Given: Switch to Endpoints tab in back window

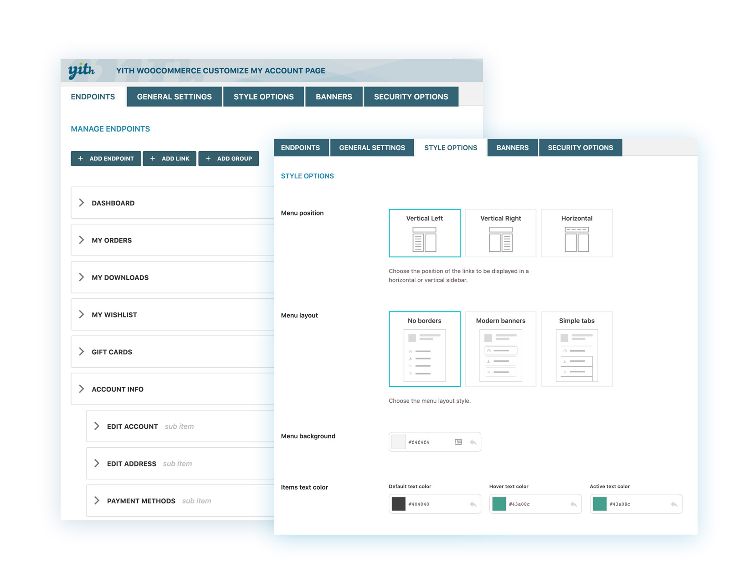Looking at the screenshot, I should coord(93,97).
